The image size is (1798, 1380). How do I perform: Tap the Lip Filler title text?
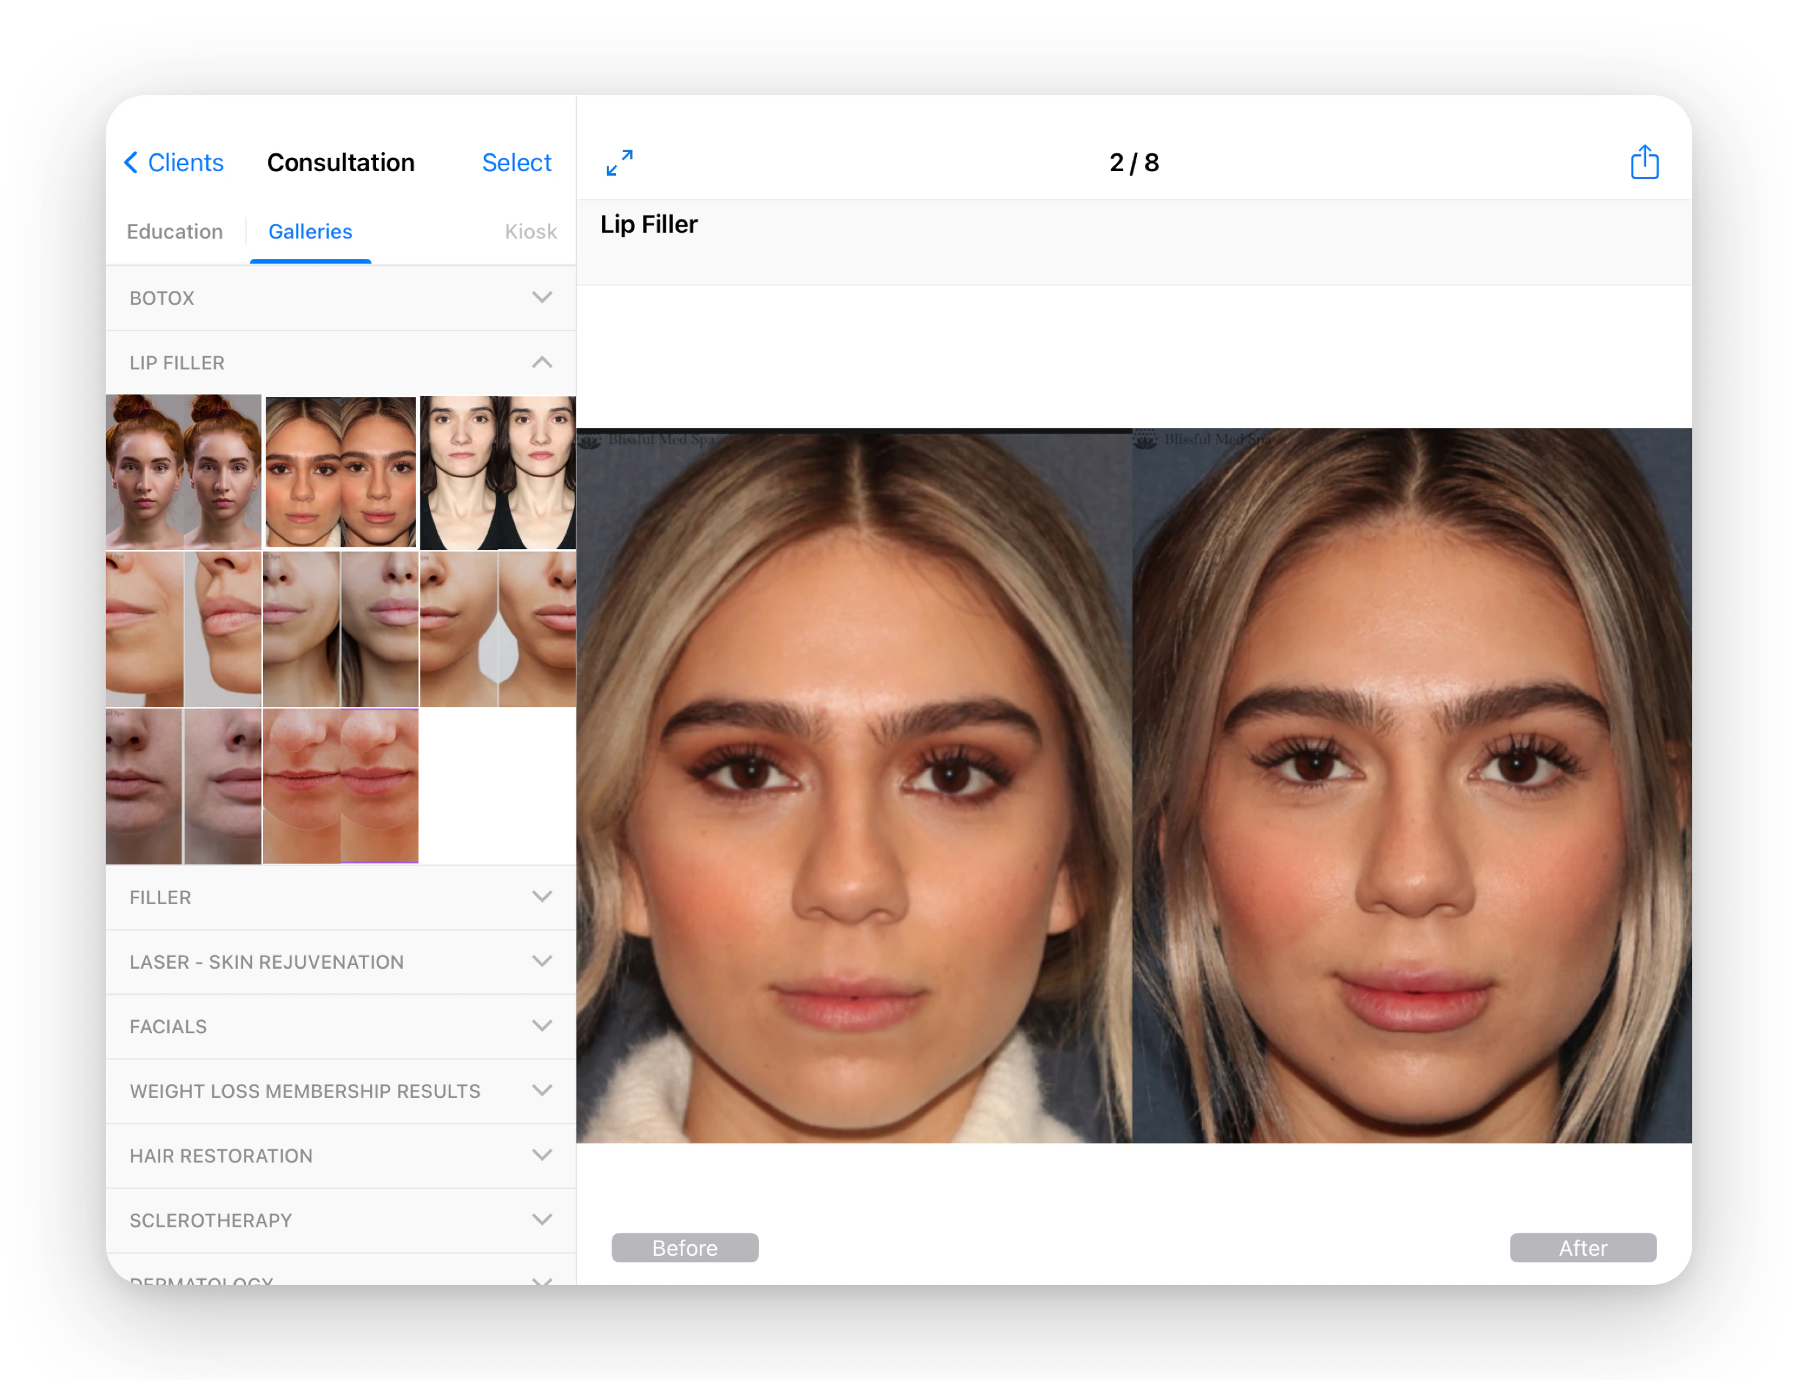649,224
